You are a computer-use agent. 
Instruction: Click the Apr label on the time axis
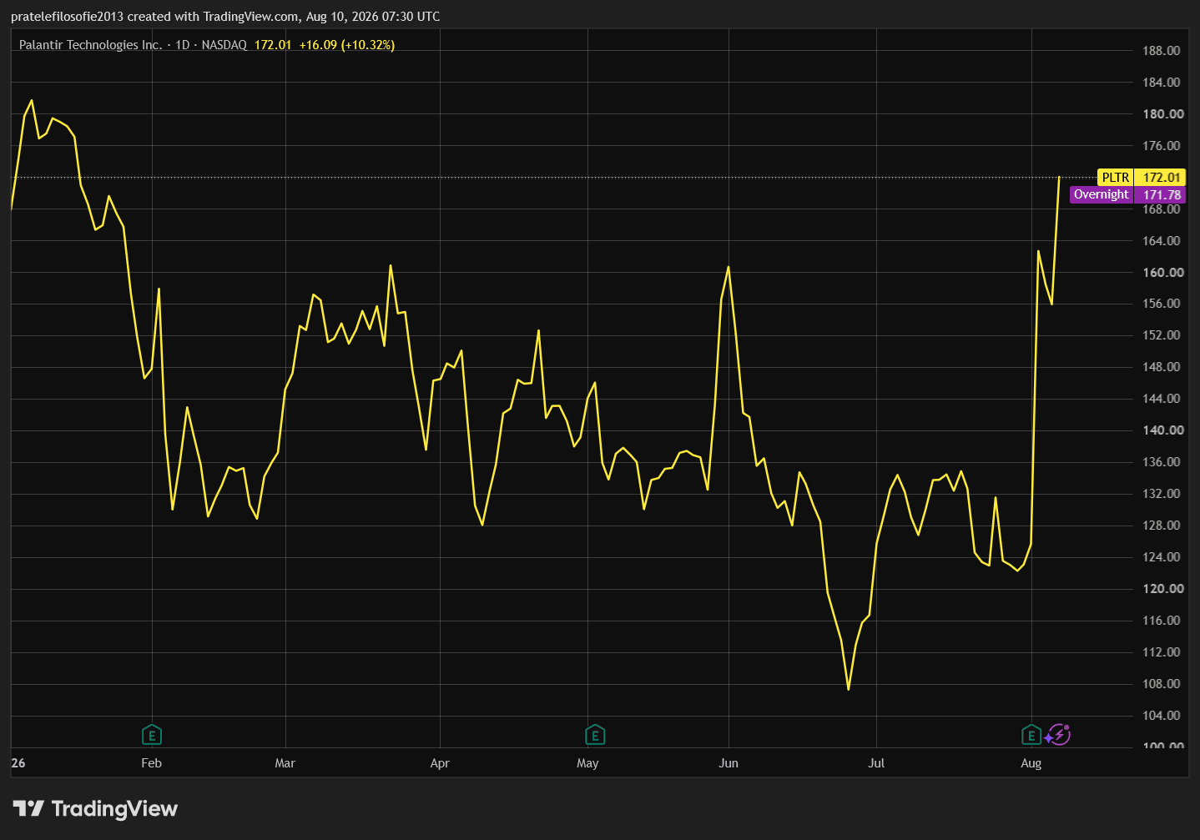tap(440, 763)
